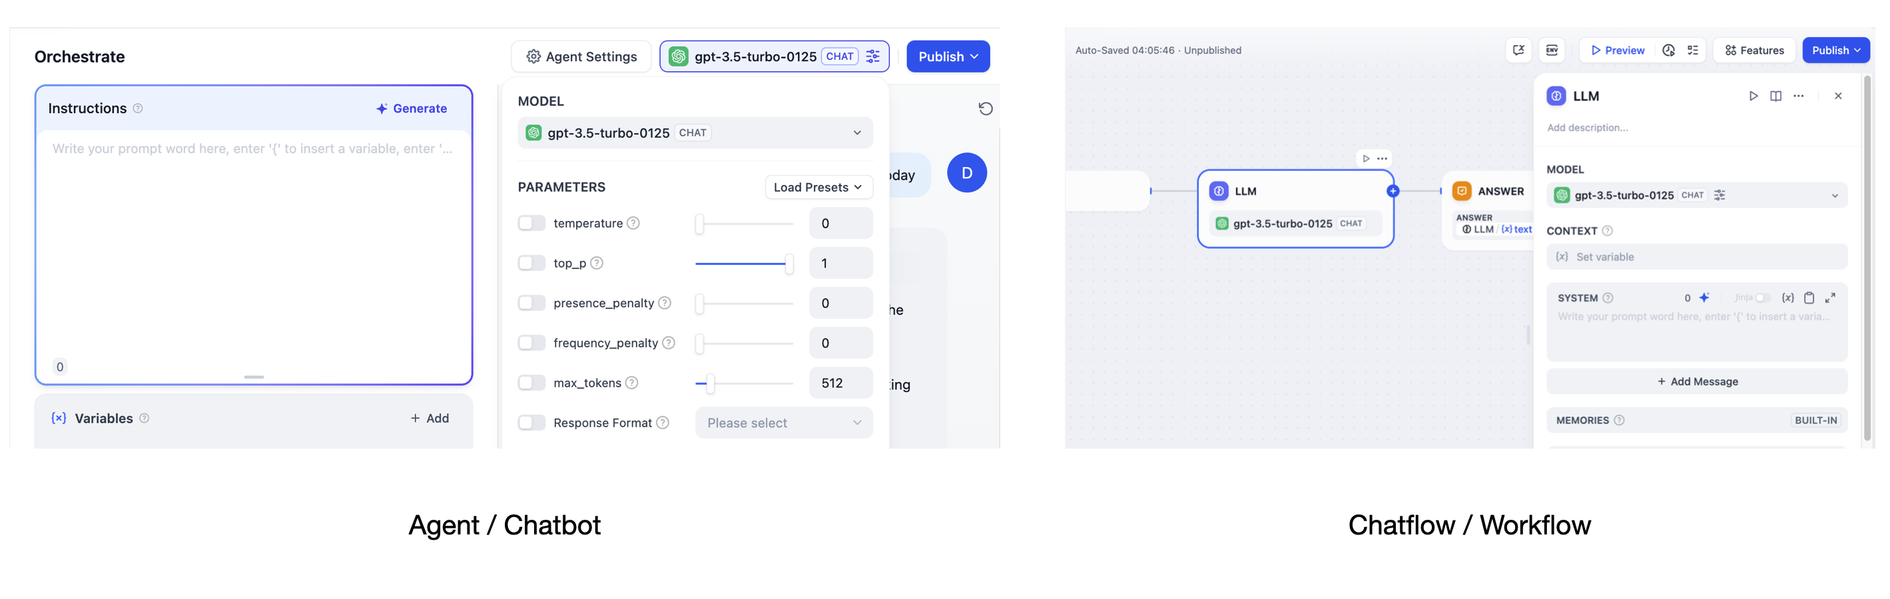
Task: Open the LLM node canvas ellipsis menu
Action: pos(1383,158)
